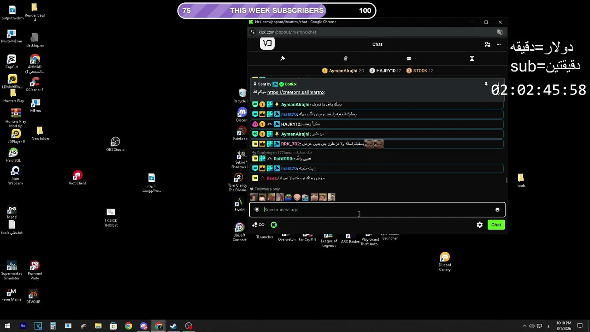Select the FiveM desktop shortcut

[239, 205]
